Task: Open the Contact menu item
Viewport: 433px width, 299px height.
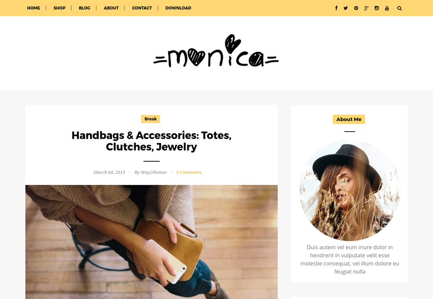Action: (x=142, y=8)
